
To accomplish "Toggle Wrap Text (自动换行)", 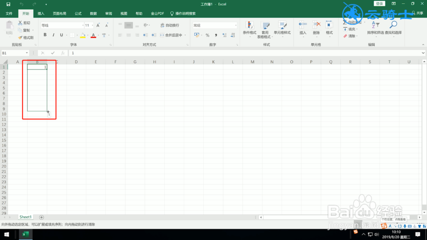I will [x=170, y=25].
